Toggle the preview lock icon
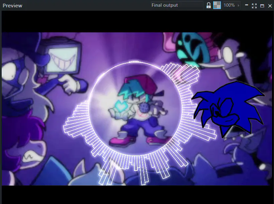 pyautogui.click(x=209, y=5)
